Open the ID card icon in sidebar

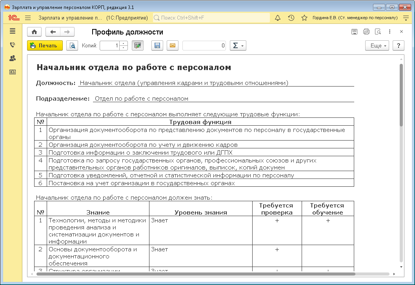click(x=13, y=72)
